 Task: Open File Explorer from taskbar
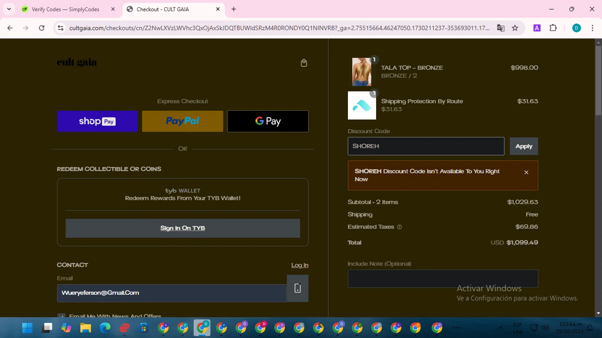[85, 328]
